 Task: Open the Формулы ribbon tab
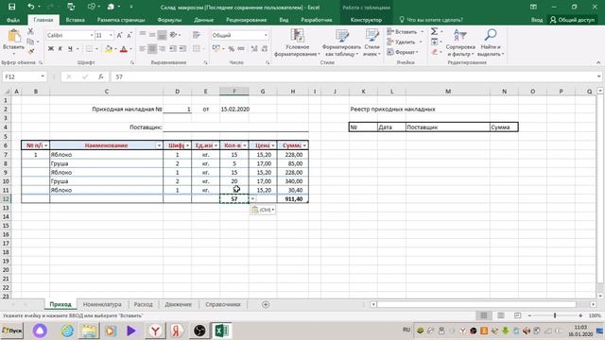pyautogui.click(x=169, y=20)
